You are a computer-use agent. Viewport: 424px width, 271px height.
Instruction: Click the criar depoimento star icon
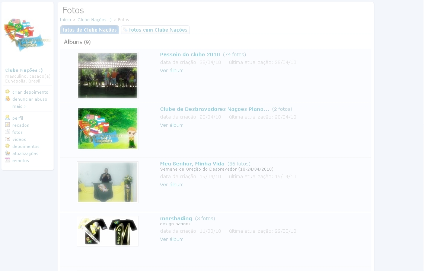pos(7,92)
